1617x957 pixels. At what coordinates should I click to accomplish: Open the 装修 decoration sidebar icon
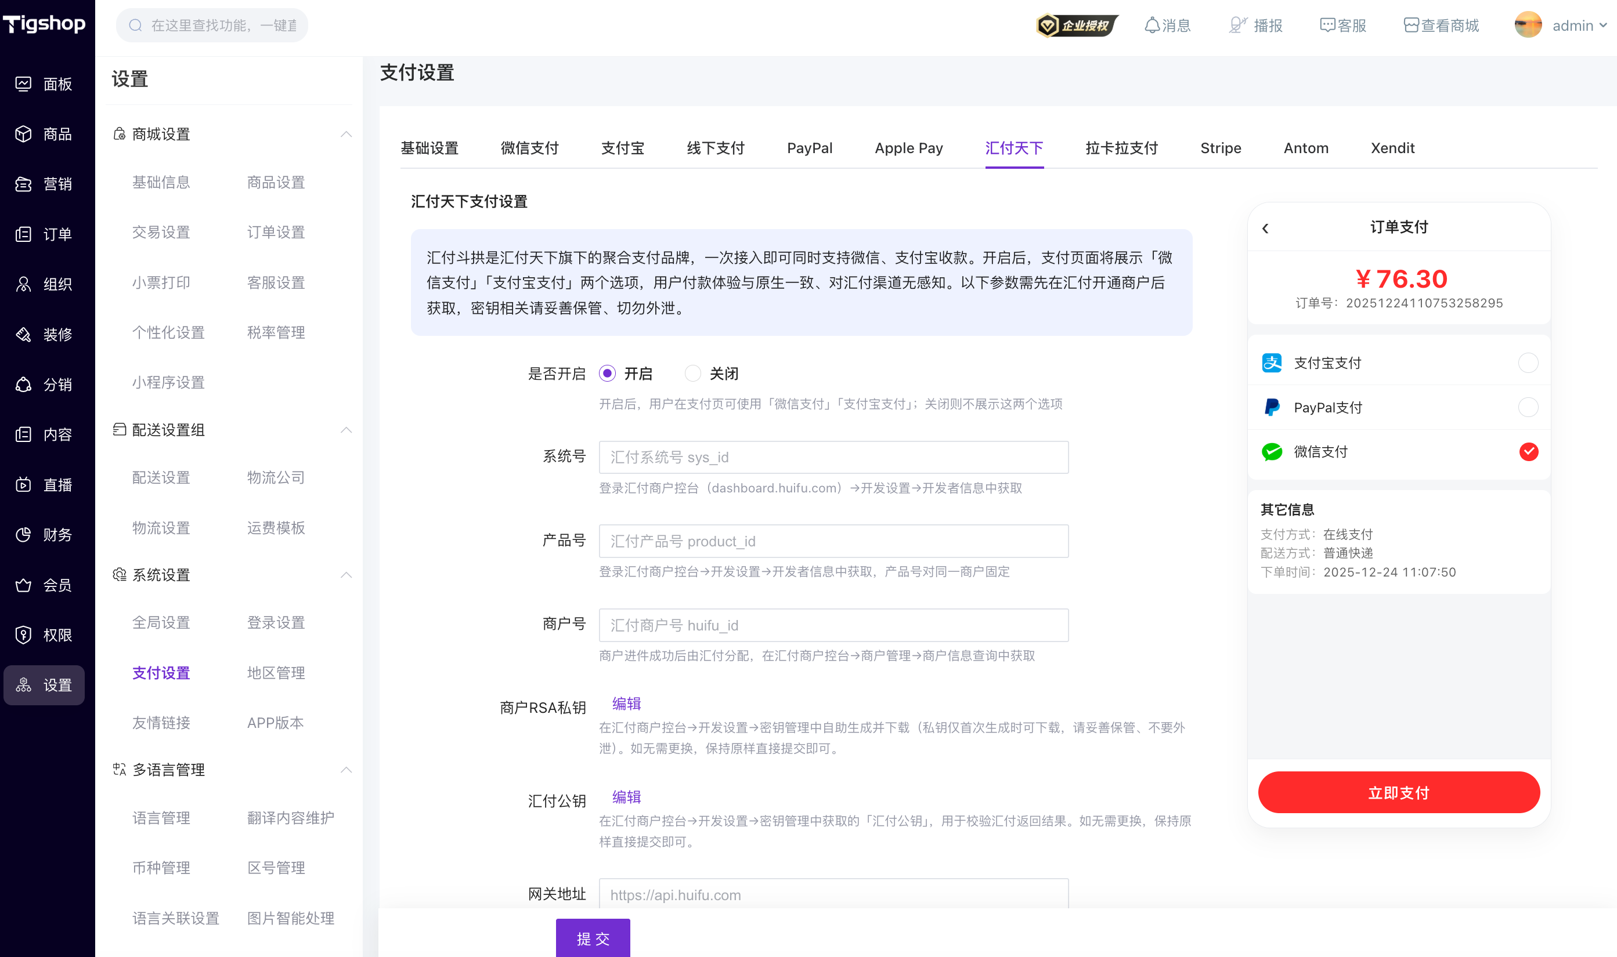[23, 334]
